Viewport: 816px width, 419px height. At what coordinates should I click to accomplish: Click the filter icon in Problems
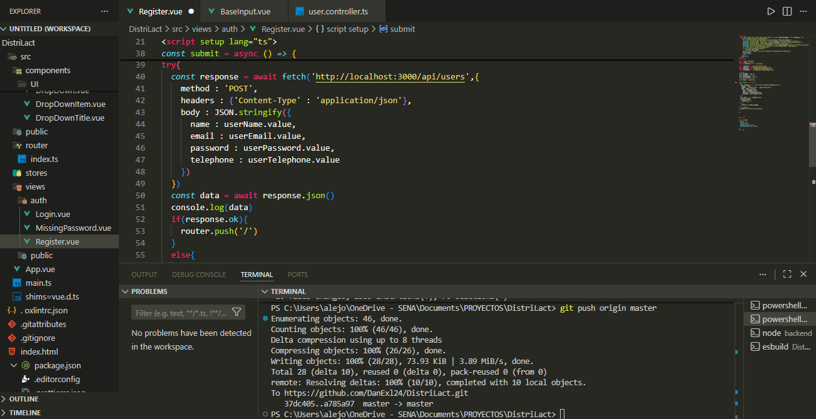point(237,312)
